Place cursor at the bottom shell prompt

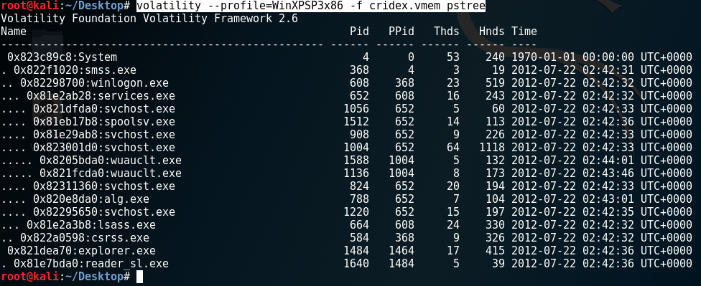click(139, 277)
